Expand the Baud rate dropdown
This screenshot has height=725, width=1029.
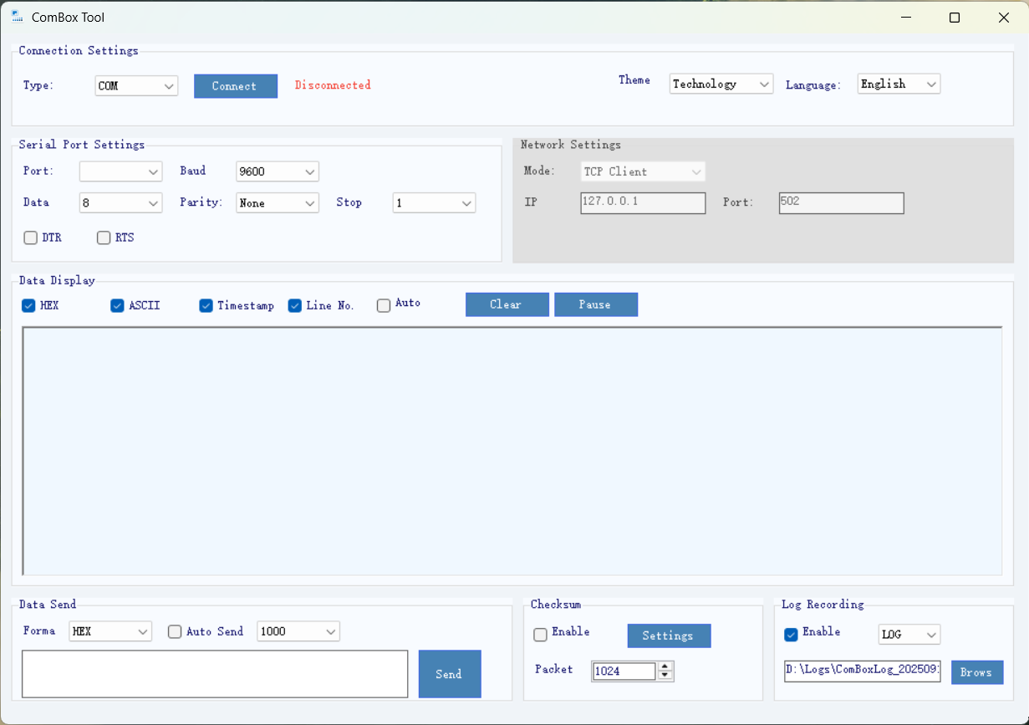tap(277, 172)
